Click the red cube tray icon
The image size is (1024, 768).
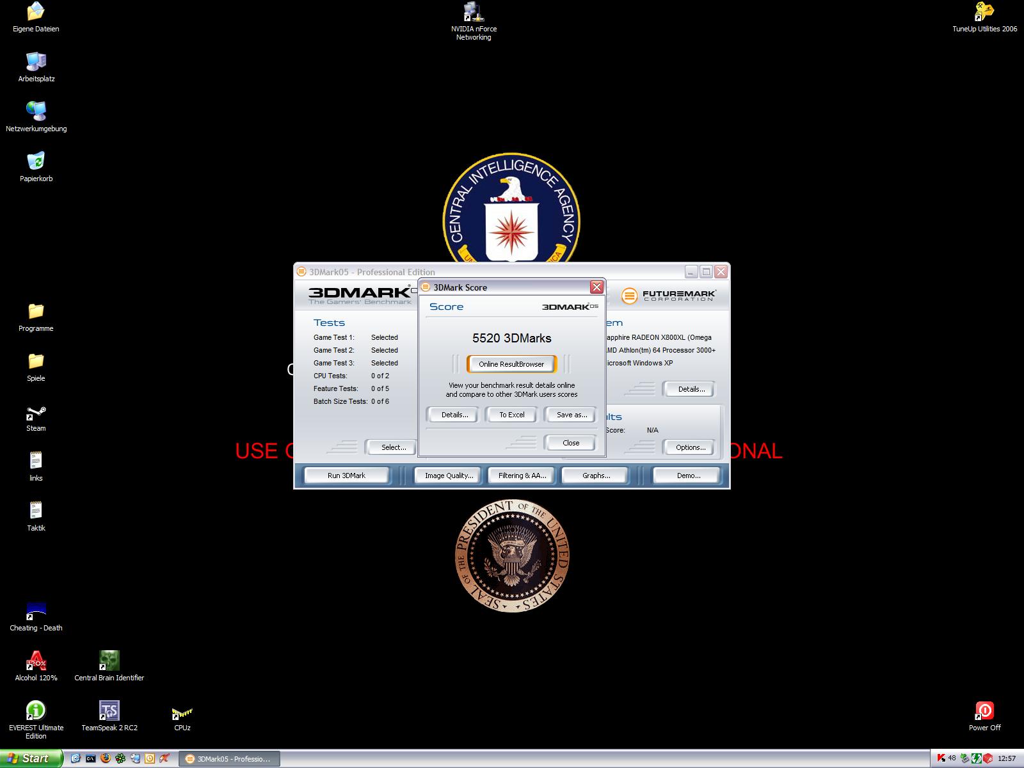(988, 758)
